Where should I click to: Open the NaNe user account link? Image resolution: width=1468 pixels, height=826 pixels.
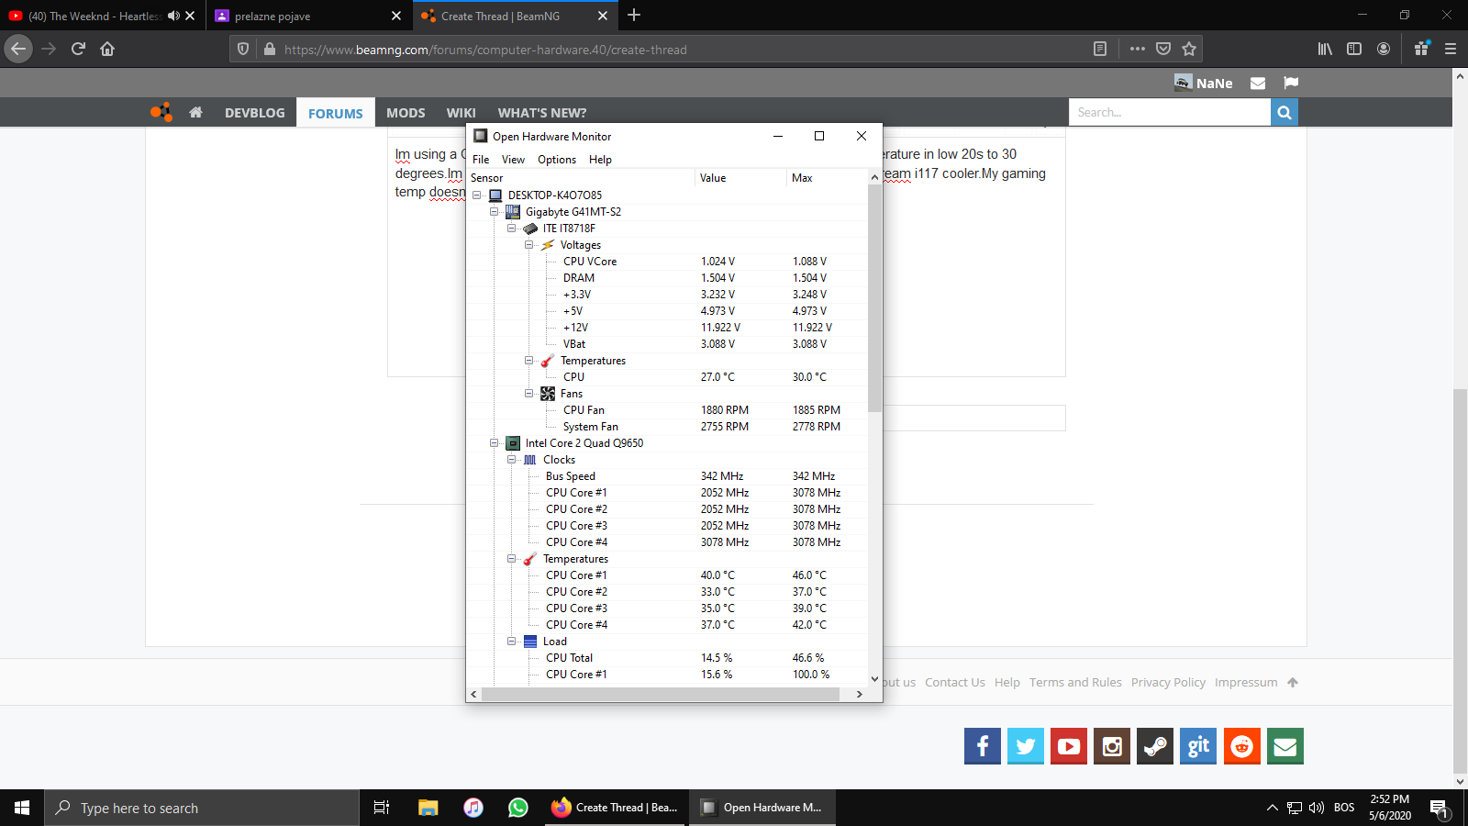point(1204,84)
